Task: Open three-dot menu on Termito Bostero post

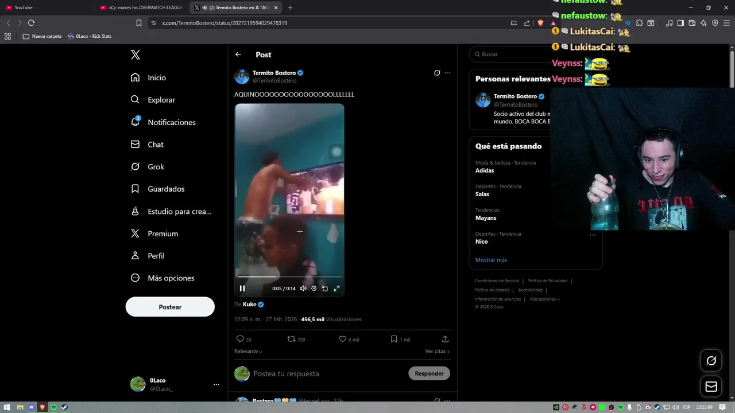Action: pyautogui.click(x=447, y=73)
